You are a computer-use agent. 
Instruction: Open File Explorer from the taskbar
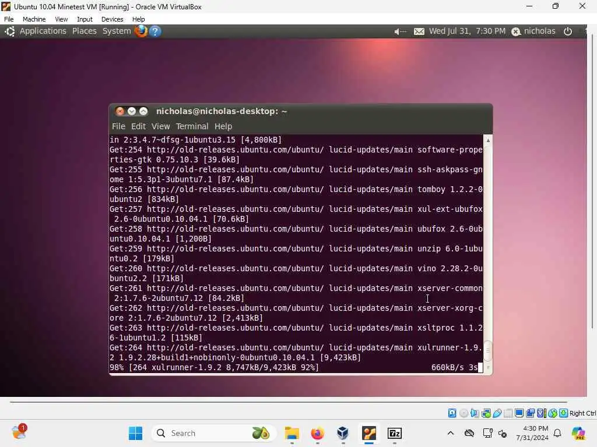(x=292, y=433)
